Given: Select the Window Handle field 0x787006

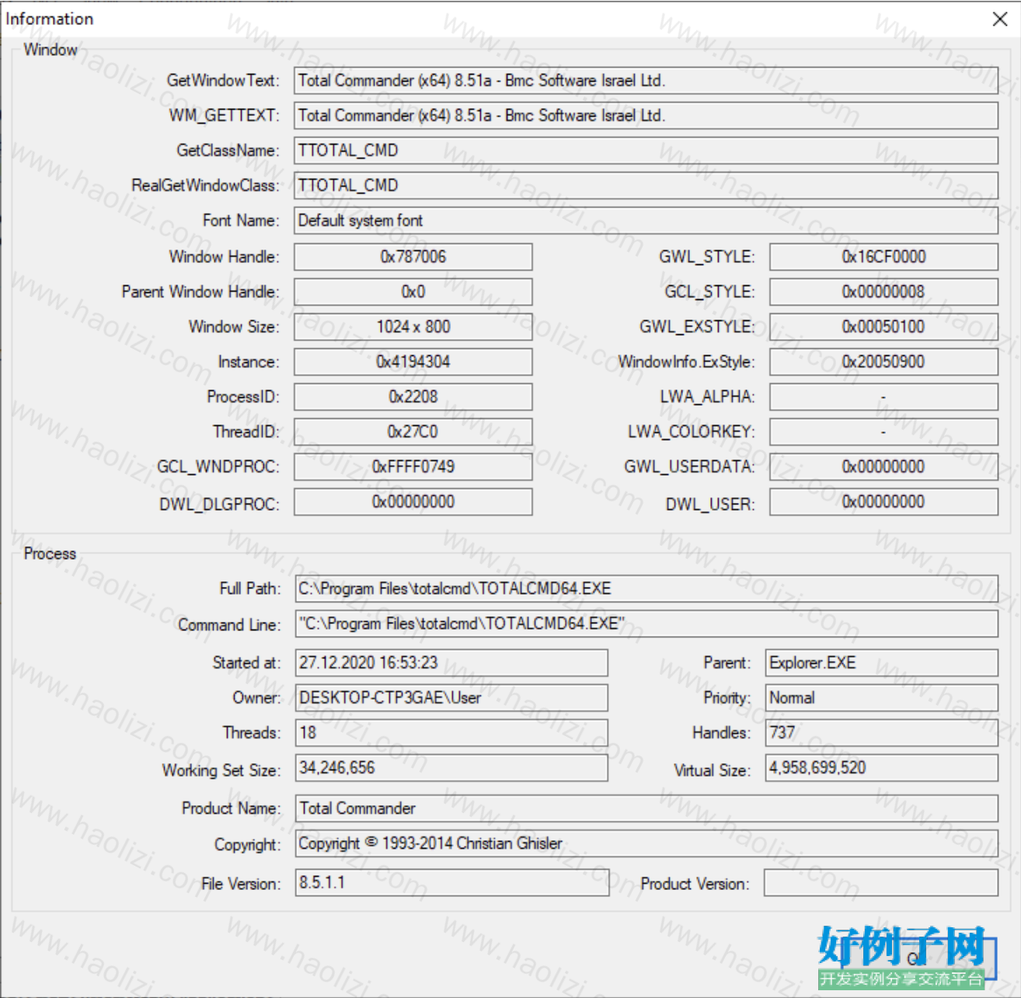Looking at the screenshot, I should pyautogui.click(x=413, y=257).
